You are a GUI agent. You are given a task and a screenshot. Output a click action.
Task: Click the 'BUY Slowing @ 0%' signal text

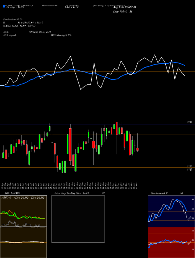(x=61, y=35)
